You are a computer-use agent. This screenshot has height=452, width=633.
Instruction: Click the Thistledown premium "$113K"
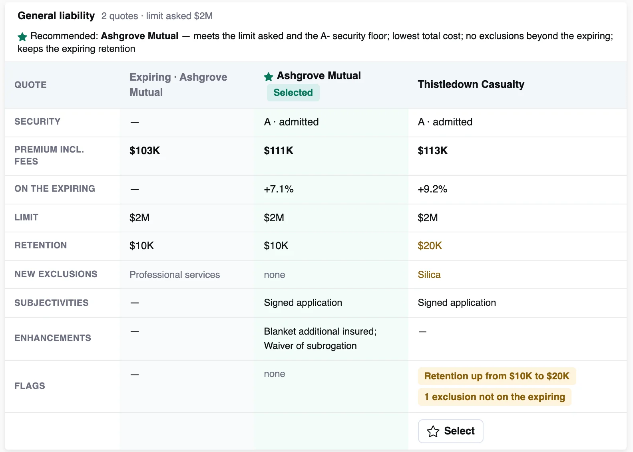pos(432,151)
